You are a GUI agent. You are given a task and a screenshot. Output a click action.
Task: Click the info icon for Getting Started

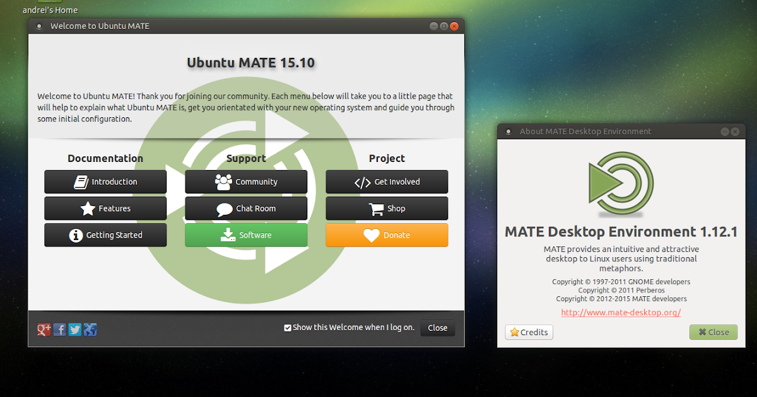(x=77, y=235)
